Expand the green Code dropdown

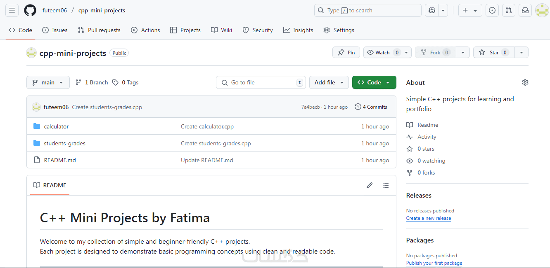click(374, 82)
